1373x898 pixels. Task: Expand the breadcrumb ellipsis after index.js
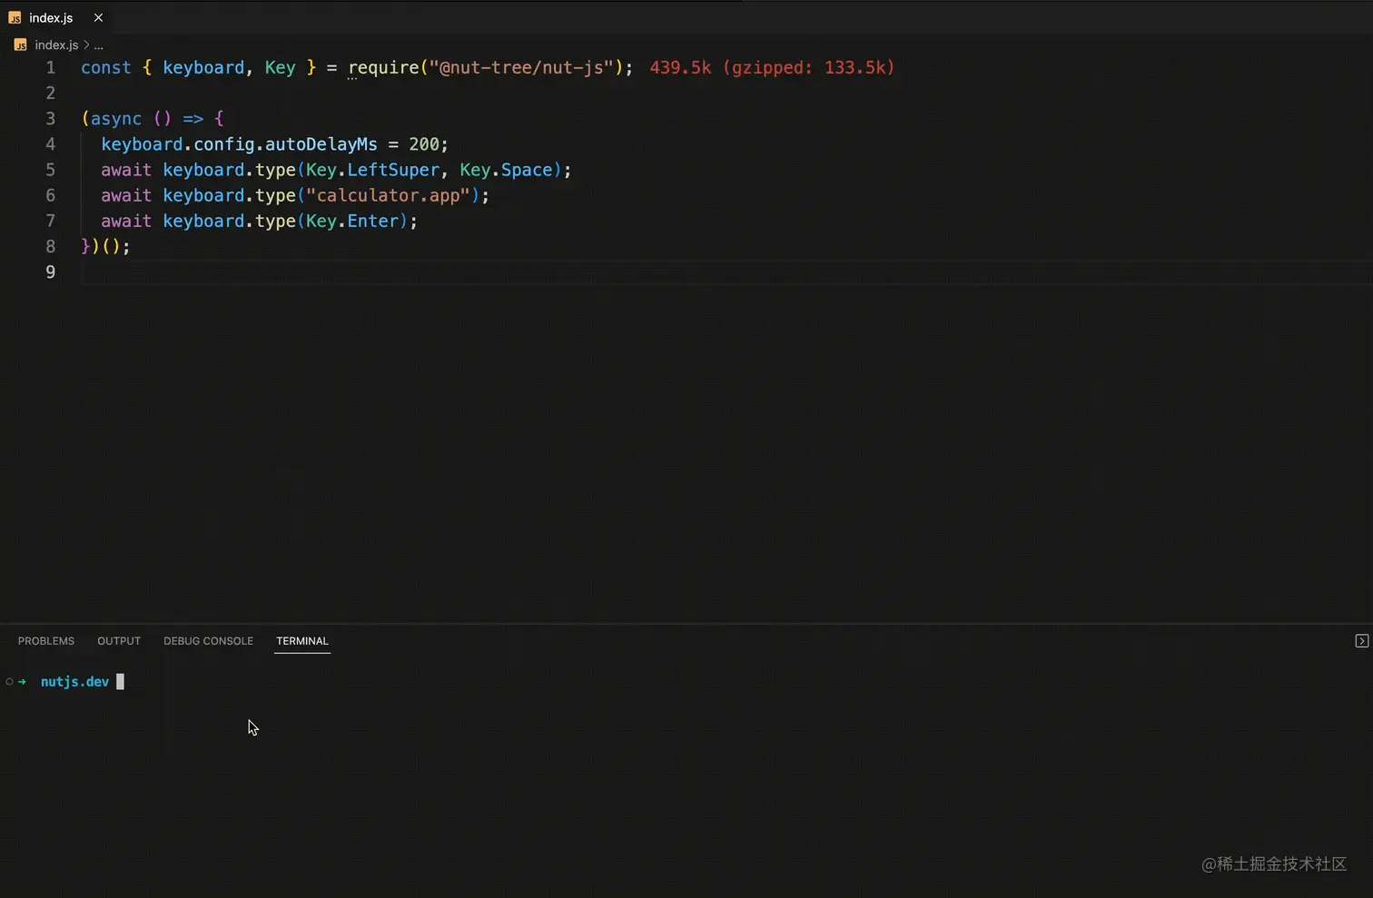coord(98,44)
